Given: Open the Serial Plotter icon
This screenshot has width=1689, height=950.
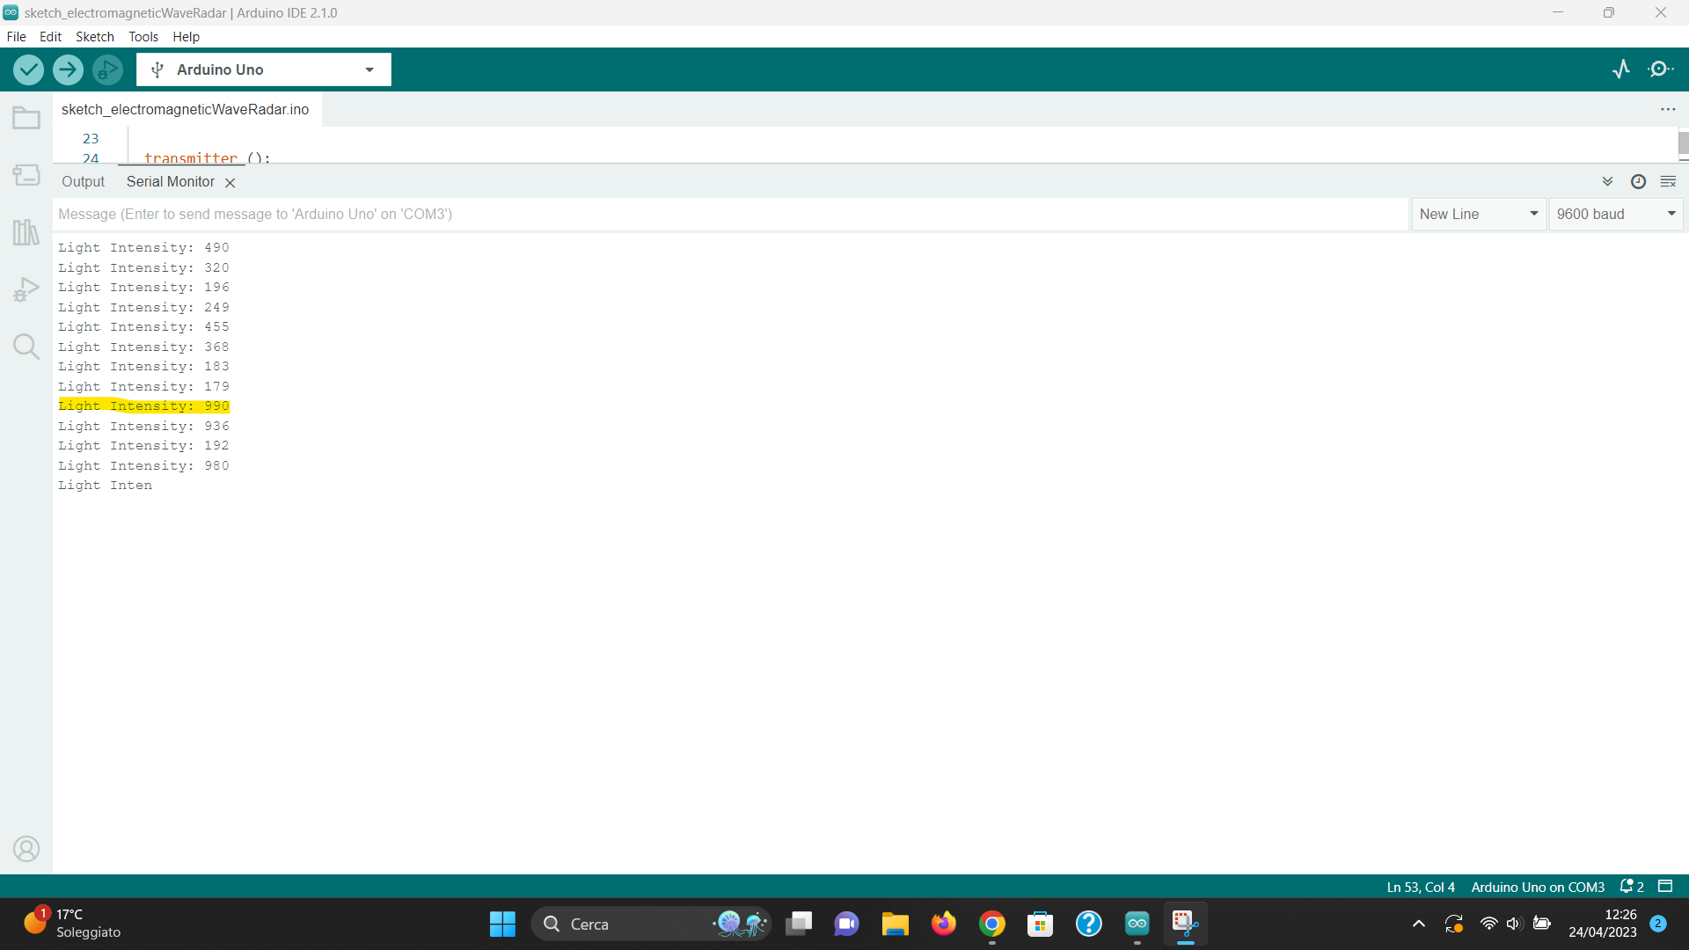Looking at the screenshot, I should click(1621, 69).
